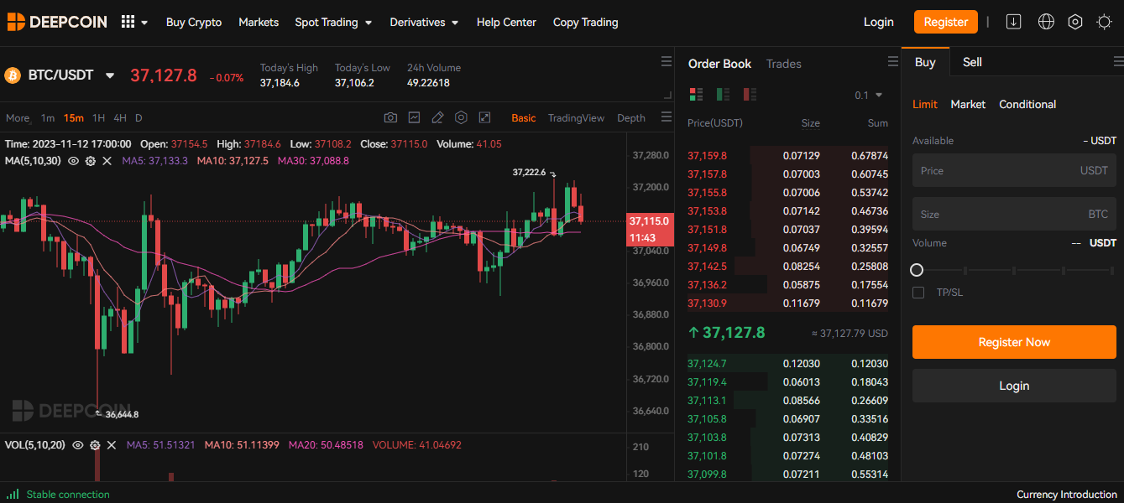Show only sell orders in order book

pos(750,94)
